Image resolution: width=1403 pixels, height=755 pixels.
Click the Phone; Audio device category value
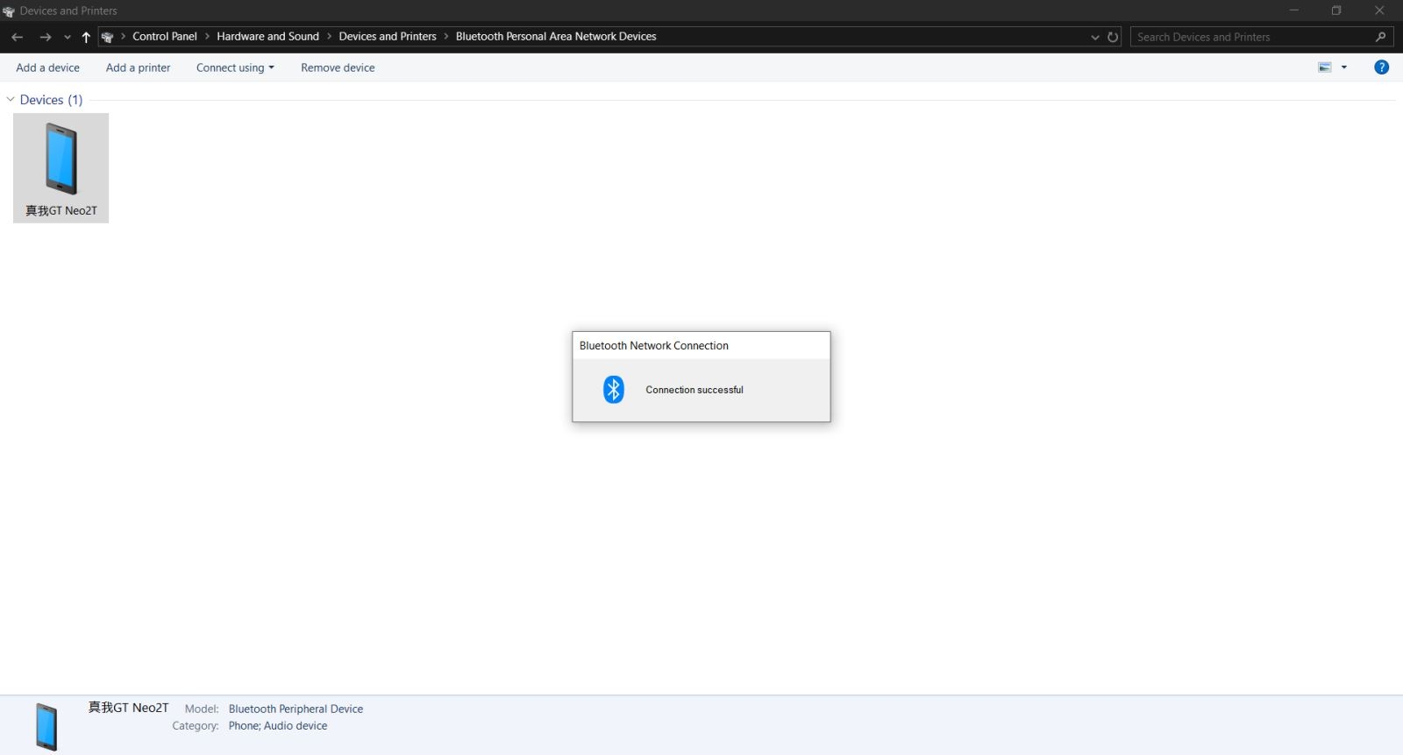pos(278,725)
